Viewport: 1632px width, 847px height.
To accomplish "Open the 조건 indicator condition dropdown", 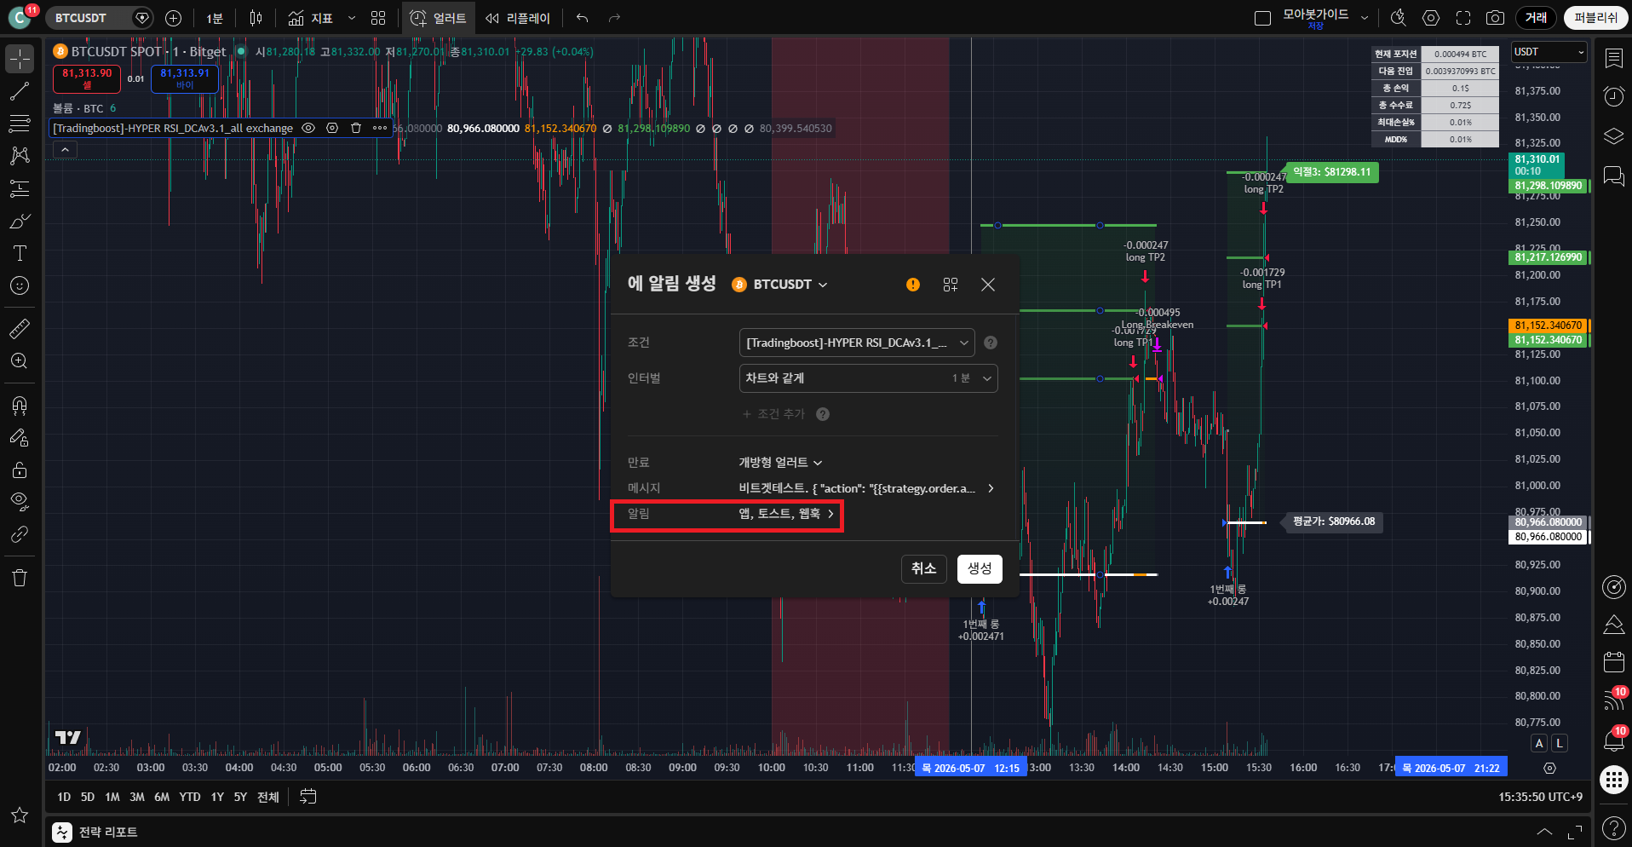I will pyautogui.click(x=857, y=343).
